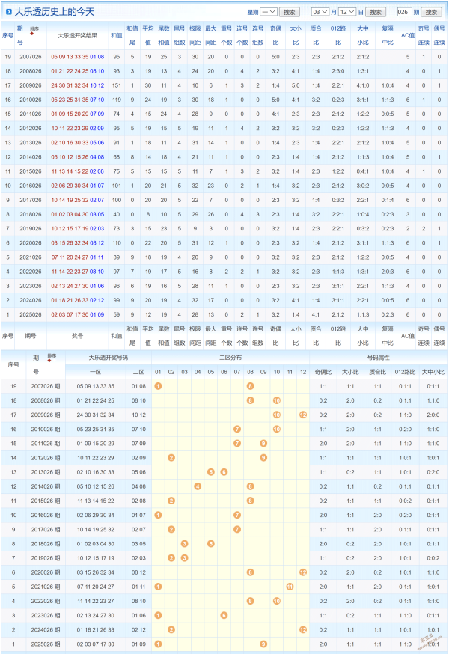Click the issue number input field showing 026
The height and width of the screenshot is (654, 449).
click(406, 12)
